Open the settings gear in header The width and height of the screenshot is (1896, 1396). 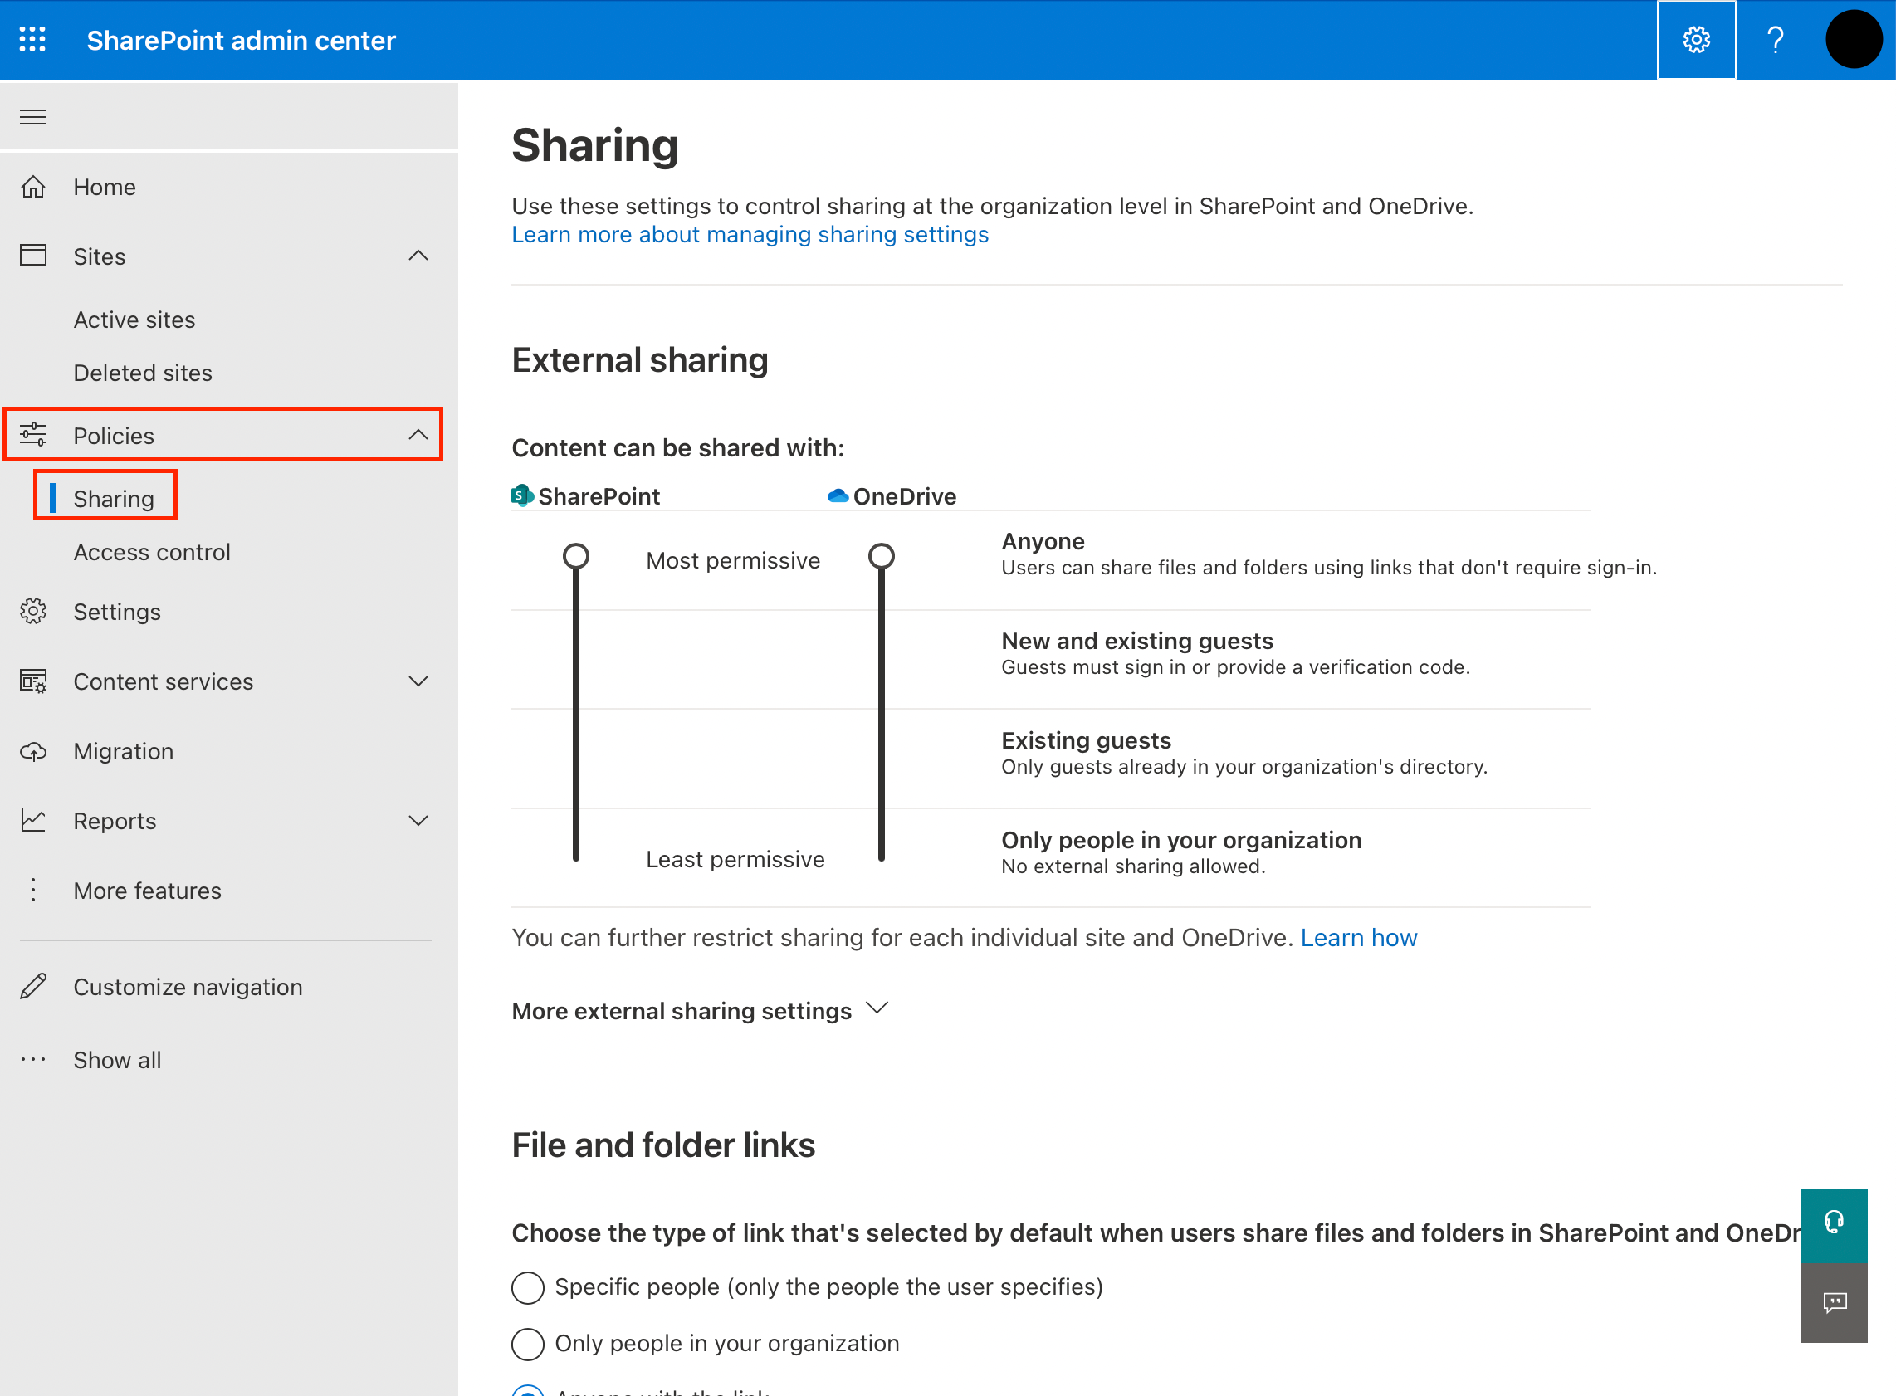pyautogui.click(x=1696, y=40)
